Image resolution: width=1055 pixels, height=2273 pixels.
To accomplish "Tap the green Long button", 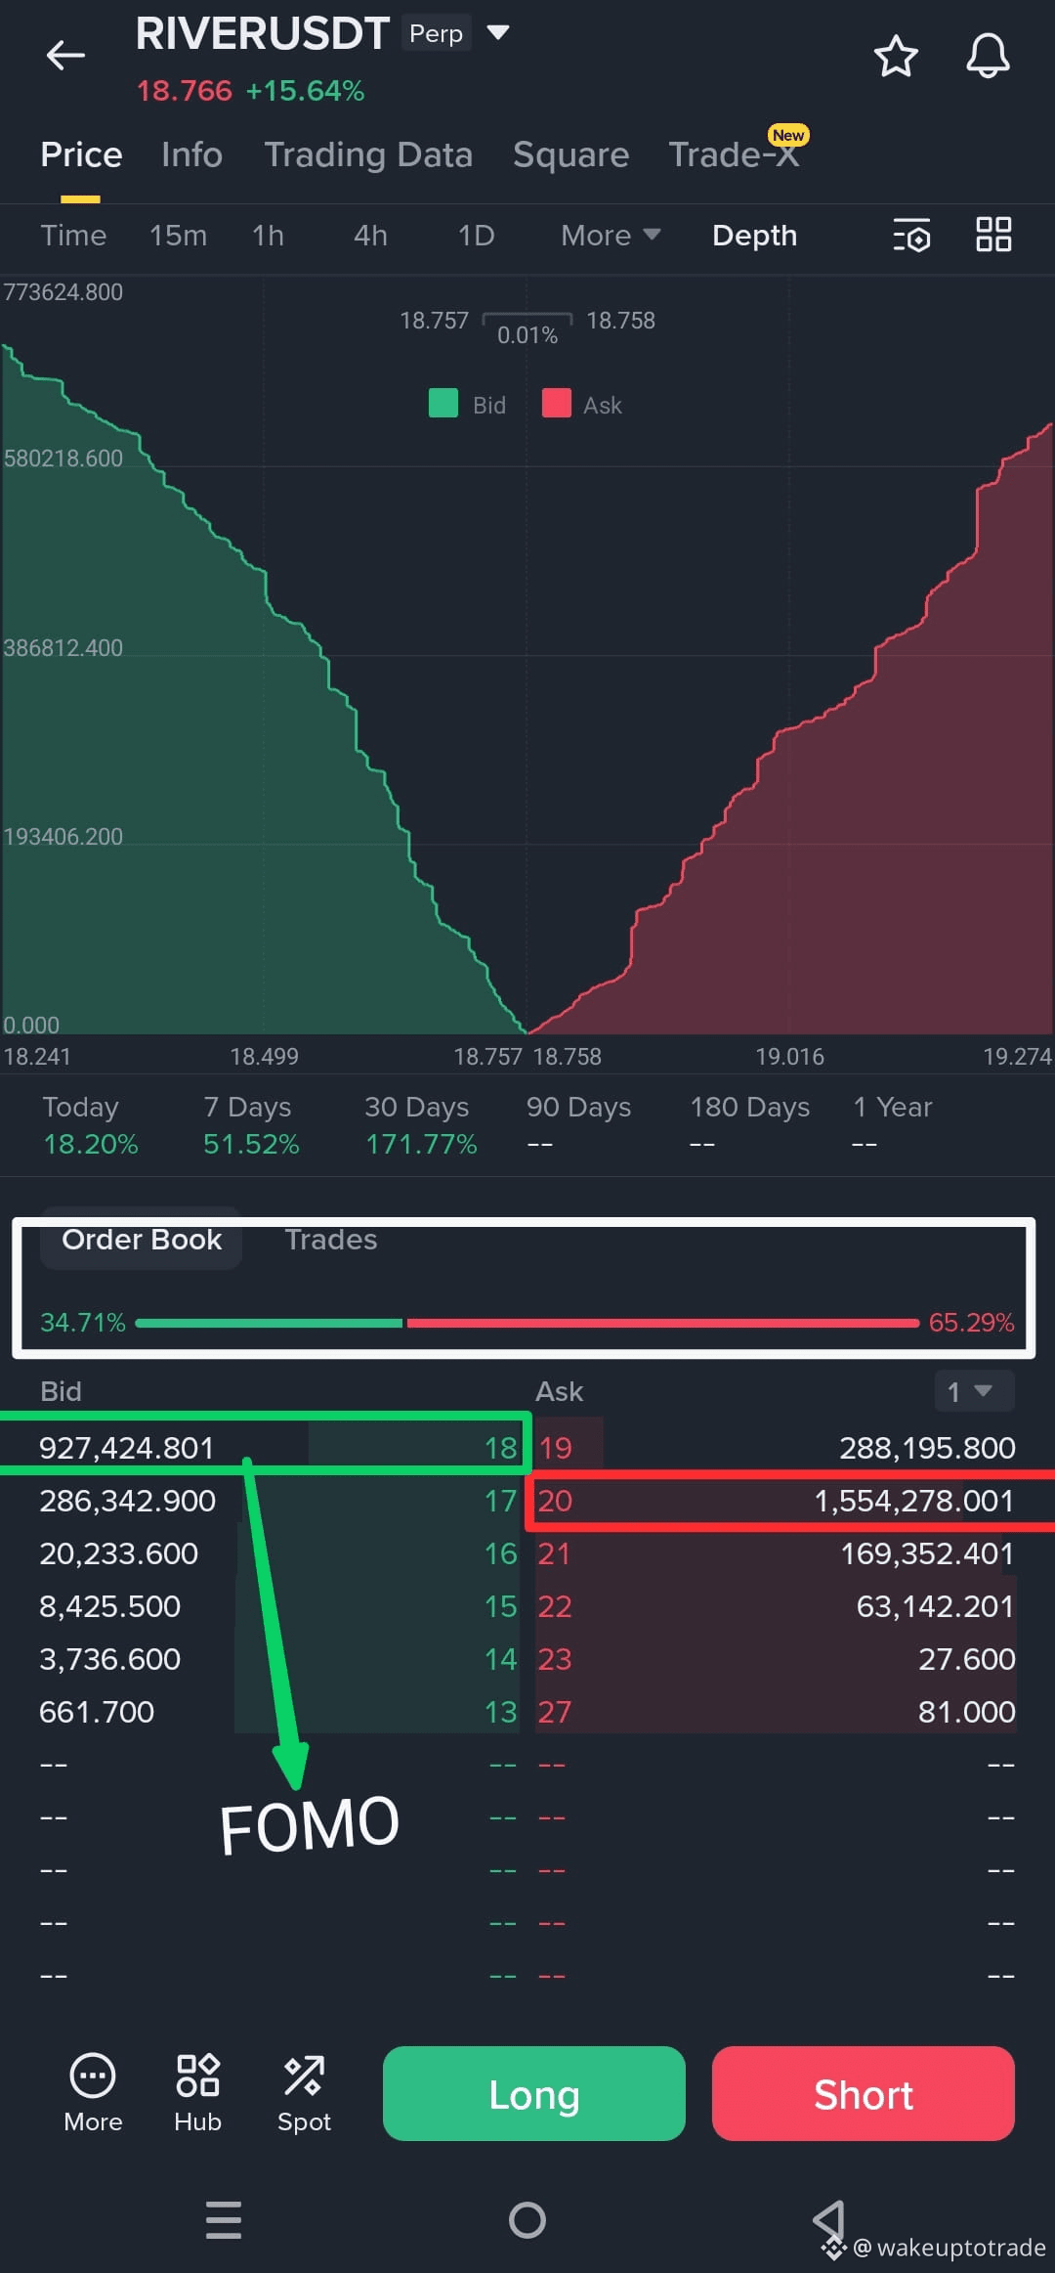I will pos(533,2093).
